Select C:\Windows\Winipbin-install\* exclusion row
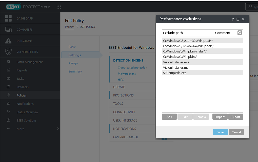The image size is (258, 162). click(x=202, y=51)
